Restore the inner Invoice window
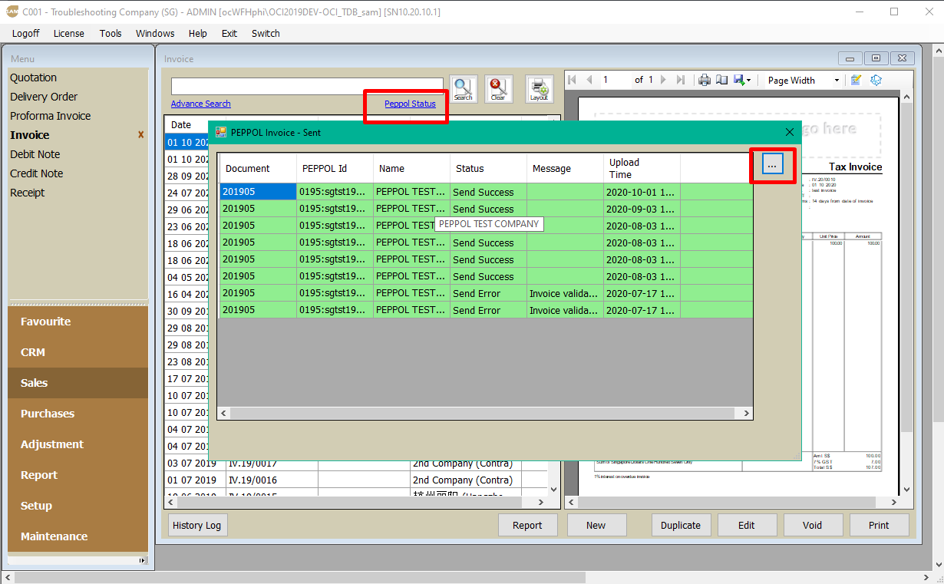944x584 pixels. click(876, 58)
